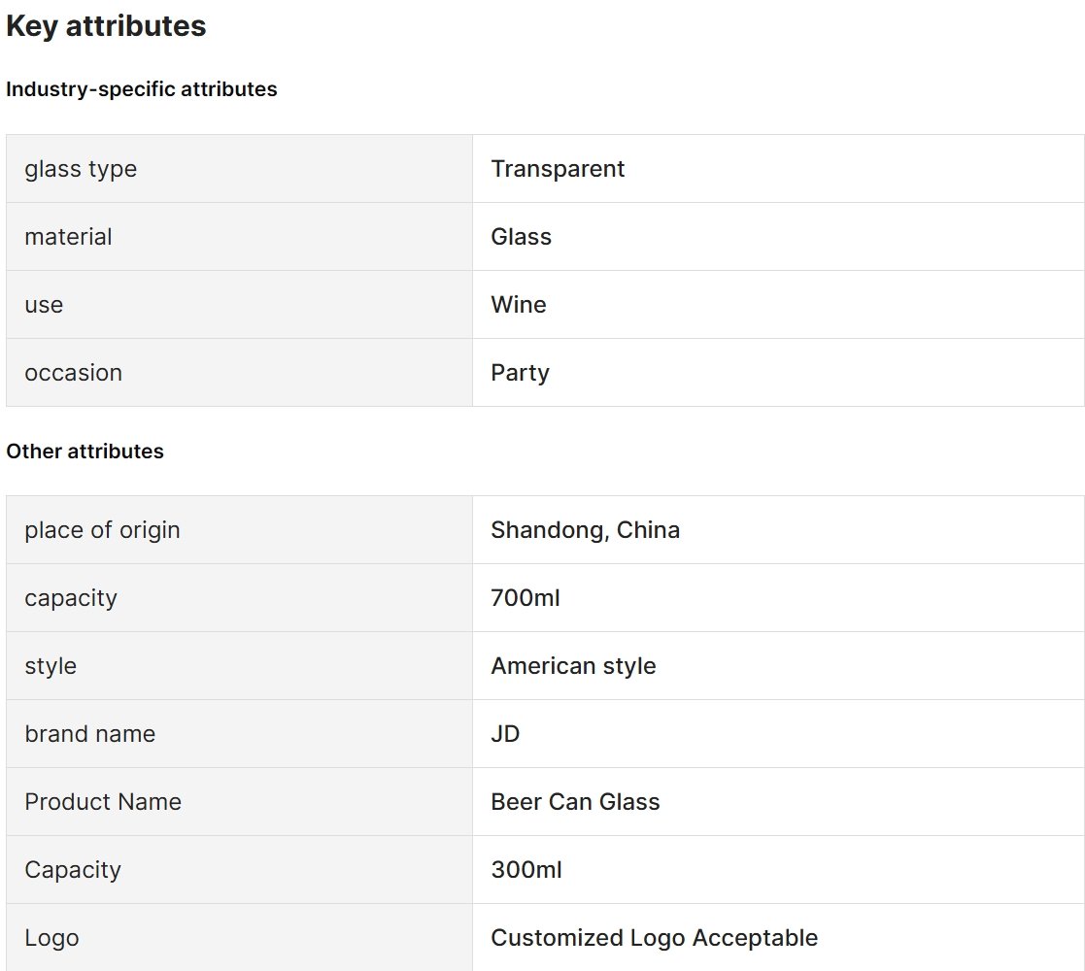The image size is (1085, 971).
Task: Select the Beer Can Glass product name
Action: (576, 801)
